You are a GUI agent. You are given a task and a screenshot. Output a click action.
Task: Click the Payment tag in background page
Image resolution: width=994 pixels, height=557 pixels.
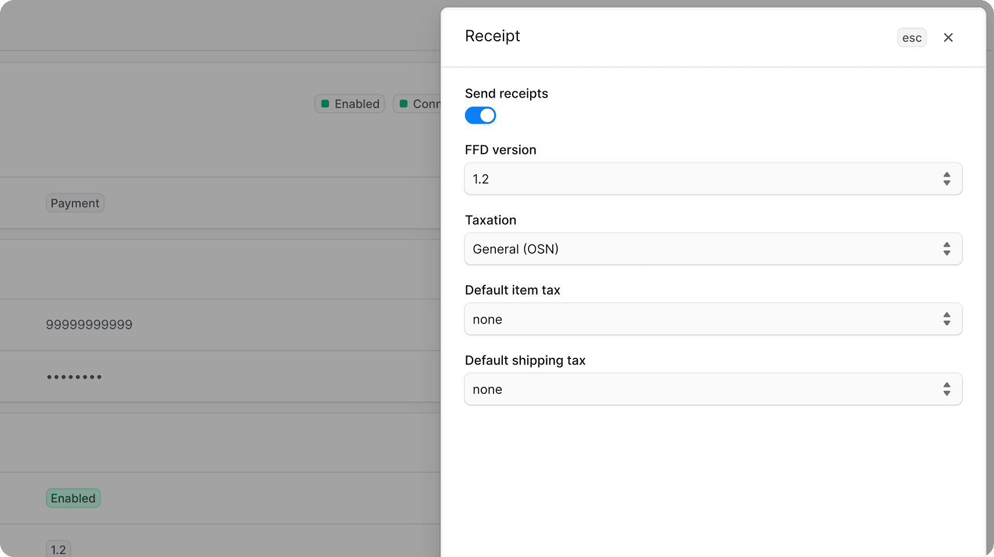[75, 203]
